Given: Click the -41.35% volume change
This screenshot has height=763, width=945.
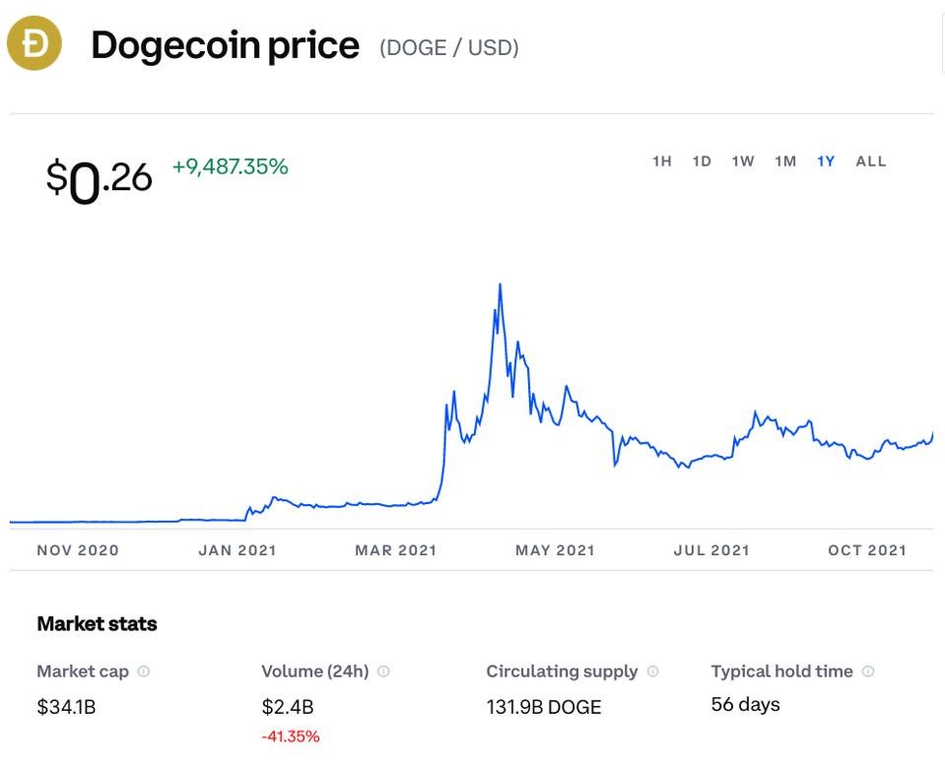Looking at the screenshot, I should pos(291,736).
